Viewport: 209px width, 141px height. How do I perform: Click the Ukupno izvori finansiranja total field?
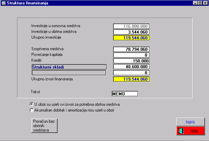coord(131,79)
